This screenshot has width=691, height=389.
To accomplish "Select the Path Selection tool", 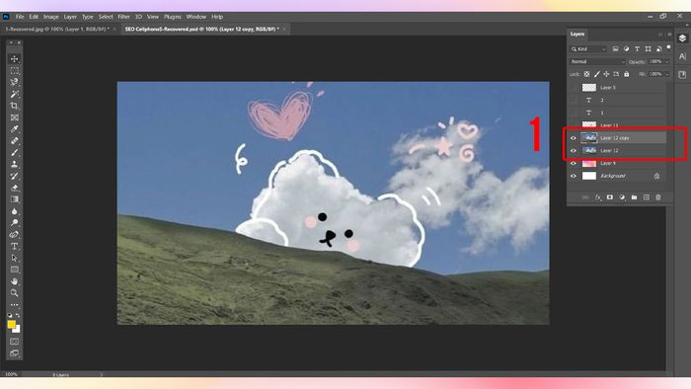I will 15,258.
